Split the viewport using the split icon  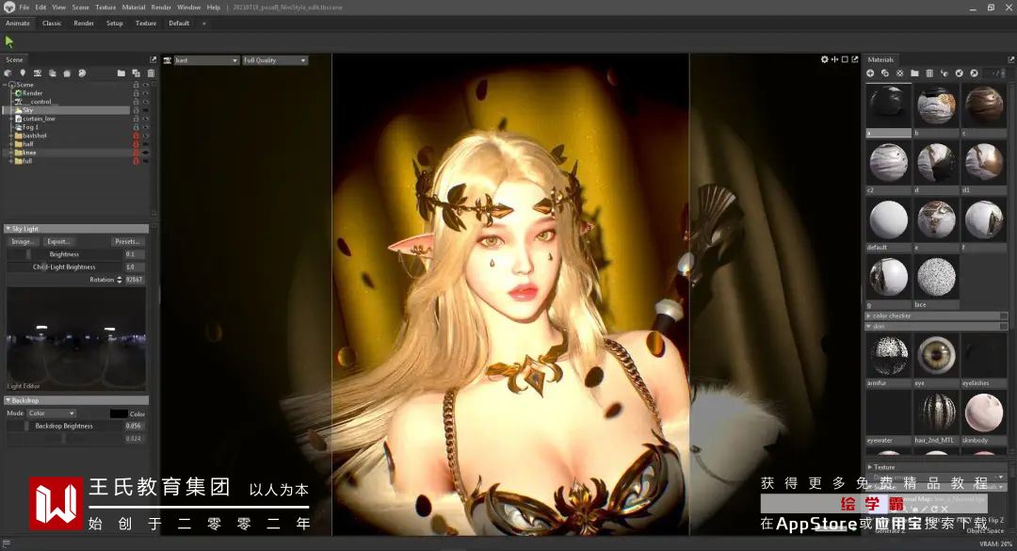pyautogui.click(x=834, y=59)
